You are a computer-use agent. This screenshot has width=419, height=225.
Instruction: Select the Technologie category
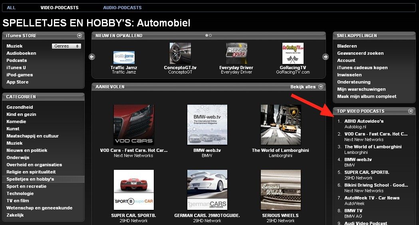[20, 193]
